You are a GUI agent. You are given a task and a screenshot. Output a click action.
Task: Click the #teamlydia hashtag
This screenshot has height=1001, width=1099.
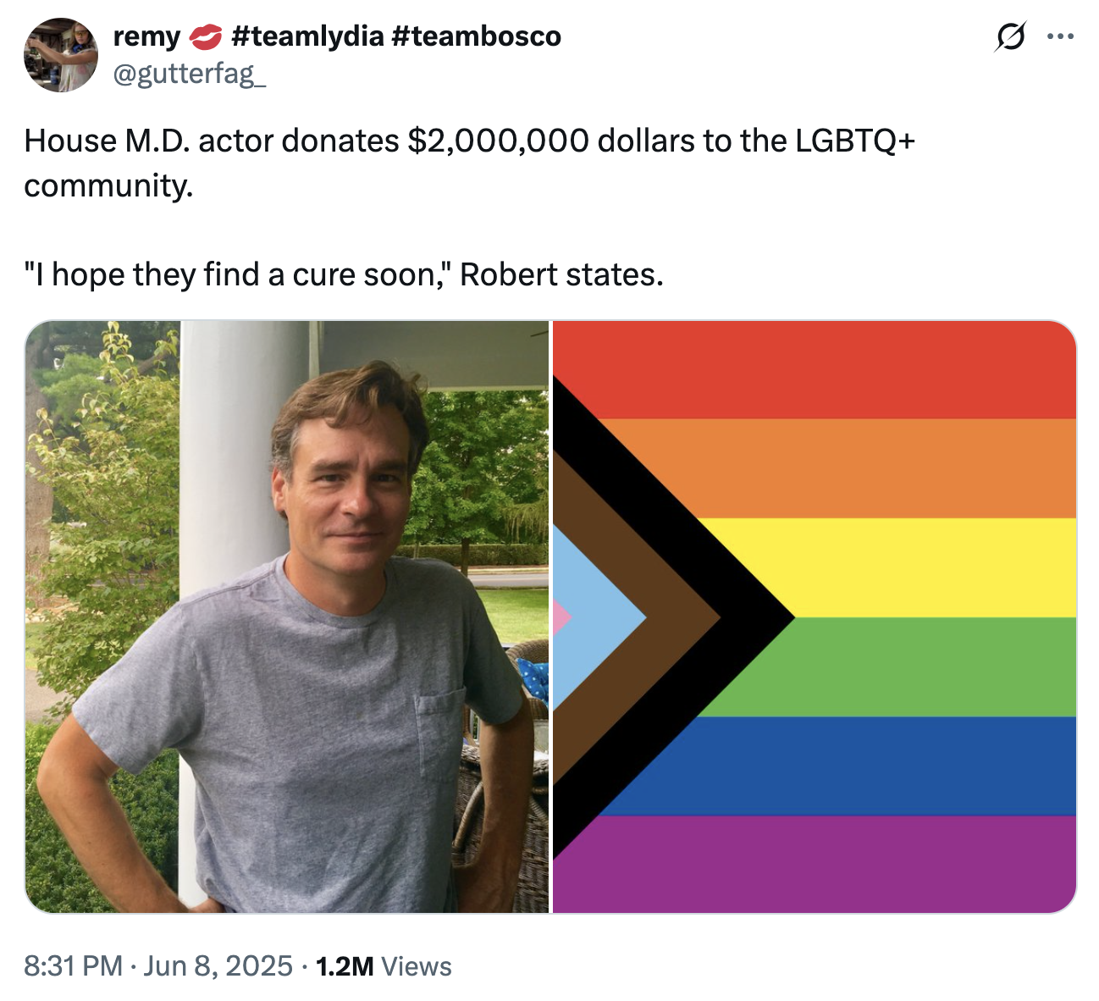click(x=307, y=36)
